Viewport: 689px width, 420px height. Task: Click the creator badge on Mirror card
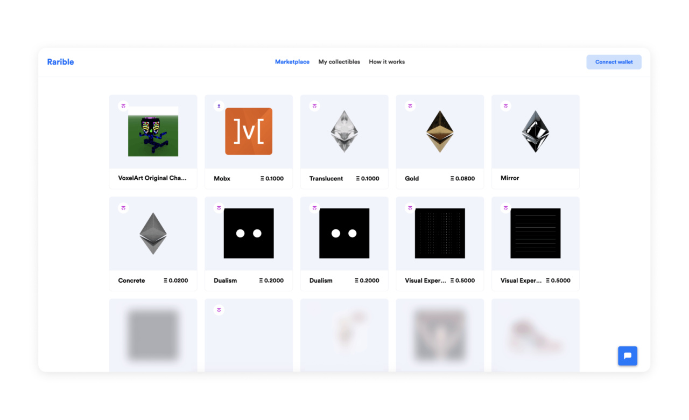pyautogui.click(x=506, y=106)
